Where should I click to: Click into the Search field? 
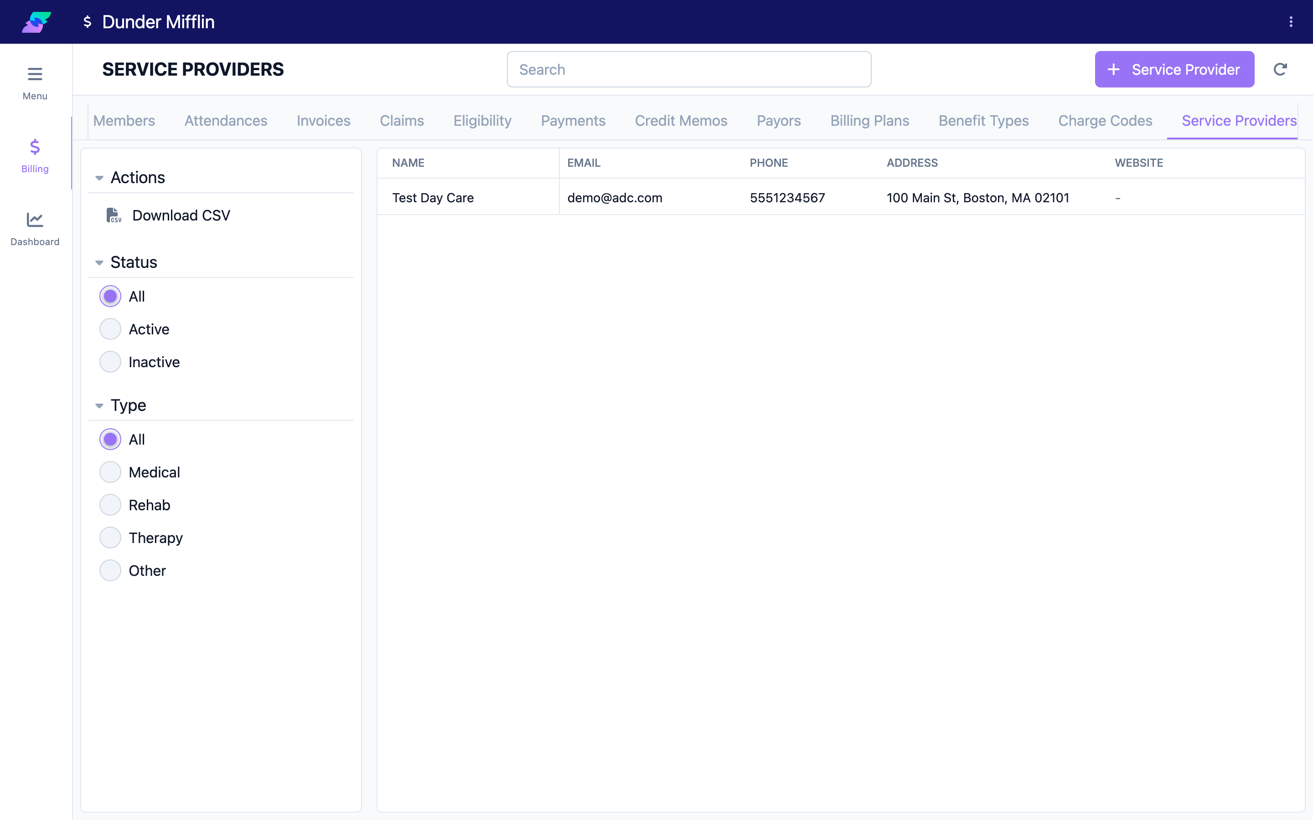[x=689, y=69]
